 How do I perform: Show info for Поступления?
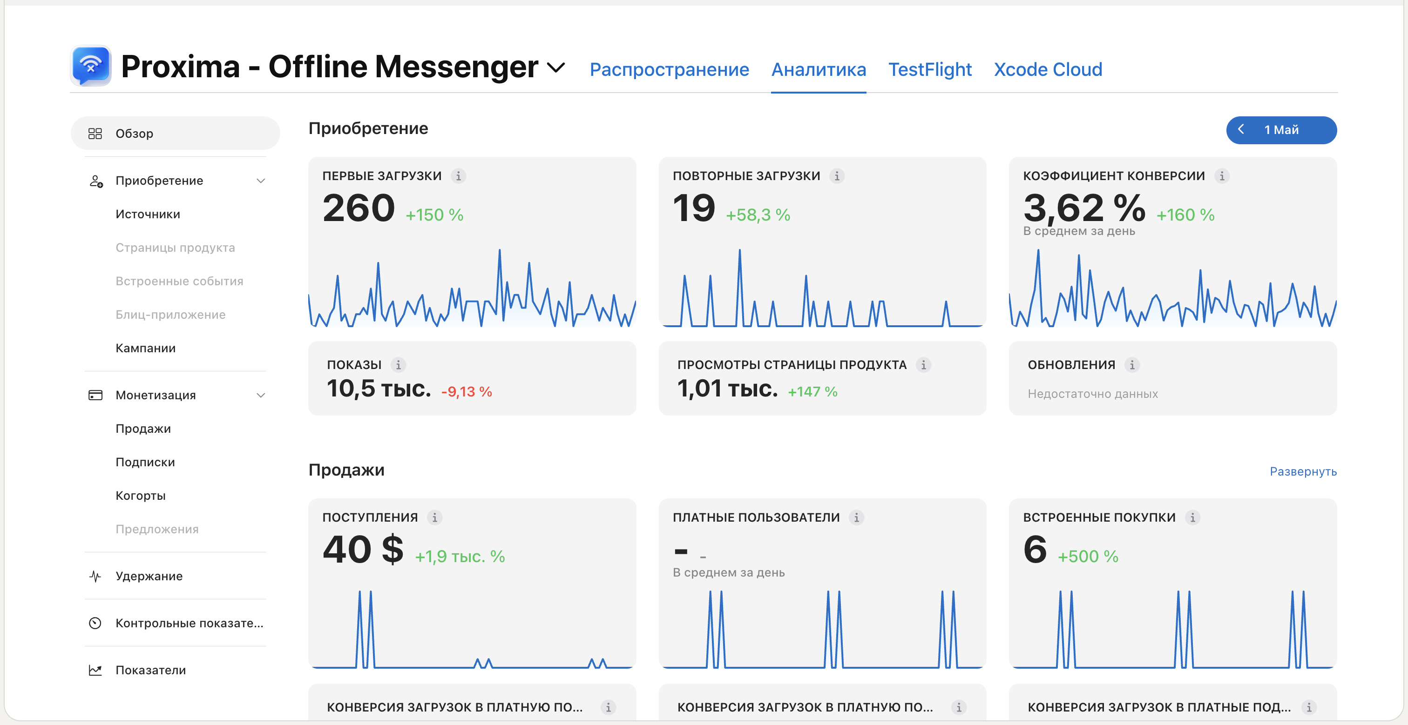click(434, 517)
